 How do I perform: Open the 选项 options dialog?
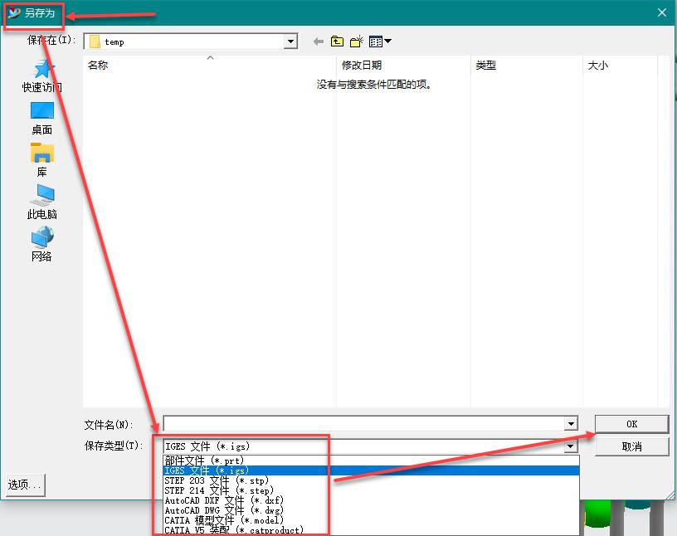pos(24,485)
